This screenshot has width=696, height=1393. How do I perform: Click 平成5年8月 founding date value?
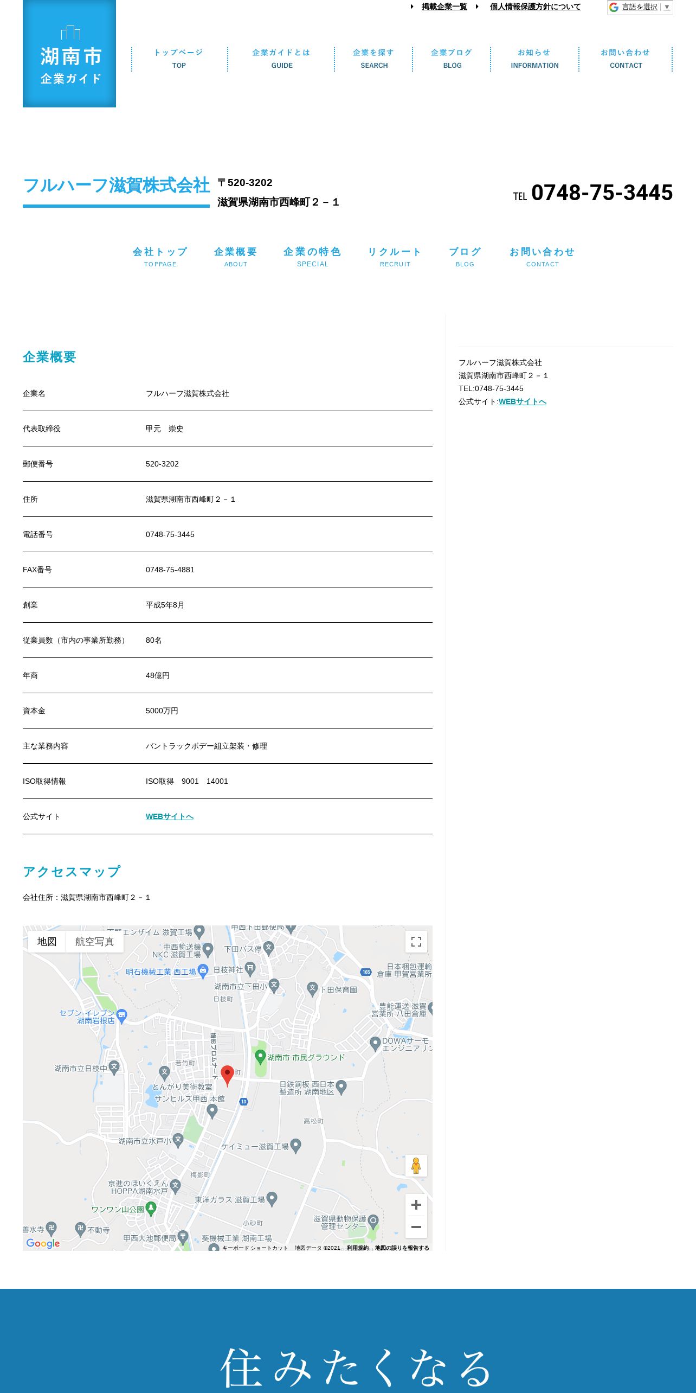pos(165,605)
